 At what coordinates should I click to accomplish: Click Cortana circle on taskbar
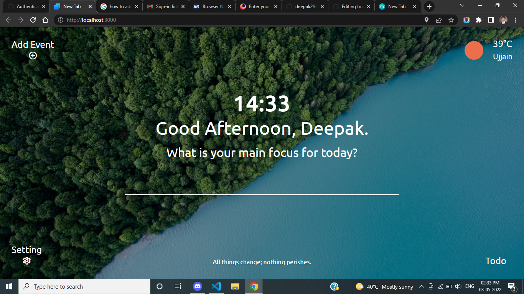(x=160, y=286)
